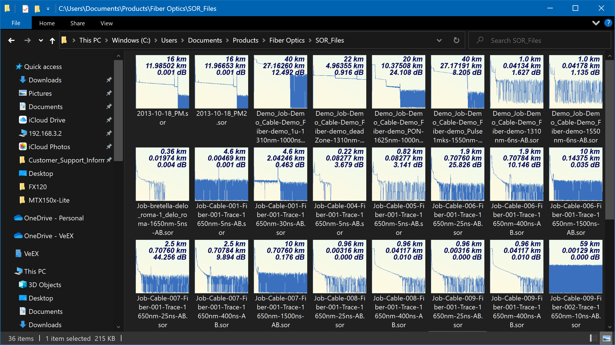Image resolution: width=615 pixels, height=345 pixels.
Task: Switch to Details view layout
Action: coord(594,338)
